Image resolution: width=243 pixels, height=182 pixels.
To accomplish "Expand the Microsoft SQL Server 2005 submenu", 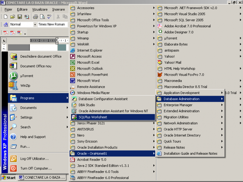I will (199, 20).
